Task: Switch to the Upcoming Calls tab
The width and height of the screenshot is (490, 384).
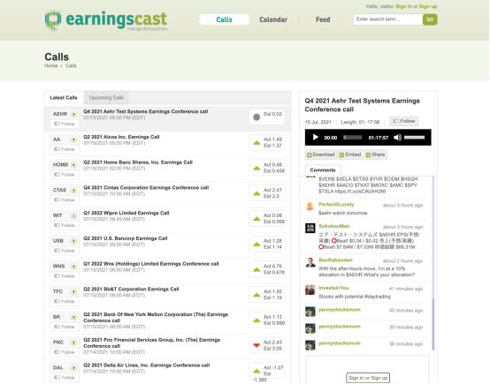Action: coord(106,98)
